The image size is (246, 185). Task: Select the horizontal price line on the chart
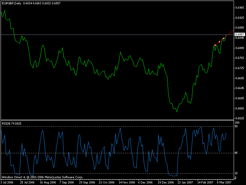[92, 35]
